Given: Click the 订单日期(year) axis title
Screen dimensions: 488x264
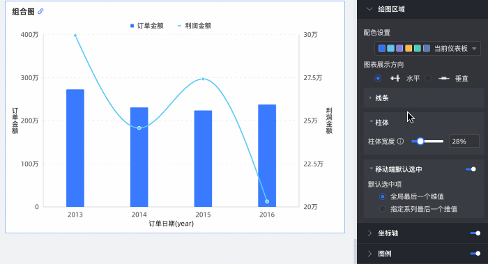Looking at the screenshot, I should 171,224.
